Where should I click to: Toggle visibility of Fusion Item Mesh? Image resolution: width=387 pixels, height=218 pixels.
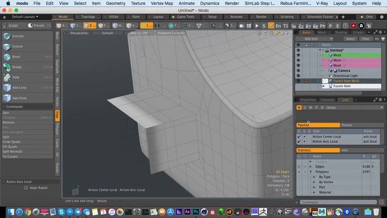coord(298,81)
